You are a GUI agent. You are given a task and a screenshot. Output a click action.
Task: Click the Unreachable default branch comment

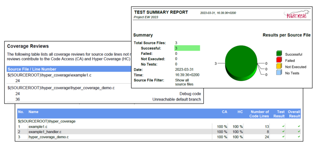(176, 99)
